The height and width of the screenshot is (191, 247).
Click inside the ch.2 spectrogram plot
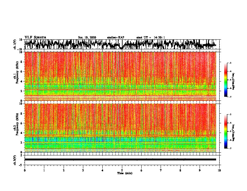[120, 128]
